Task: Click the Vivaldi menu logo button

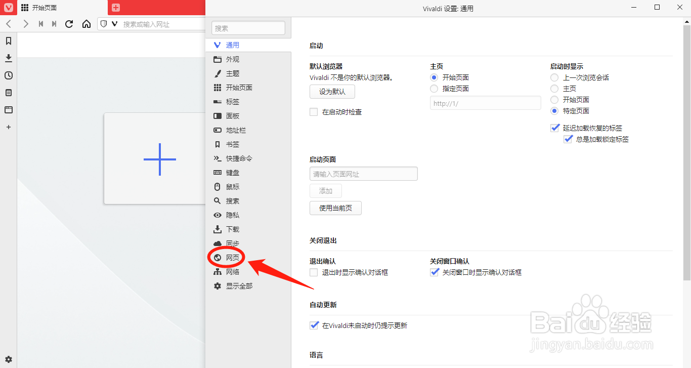Action: [9, 8]
